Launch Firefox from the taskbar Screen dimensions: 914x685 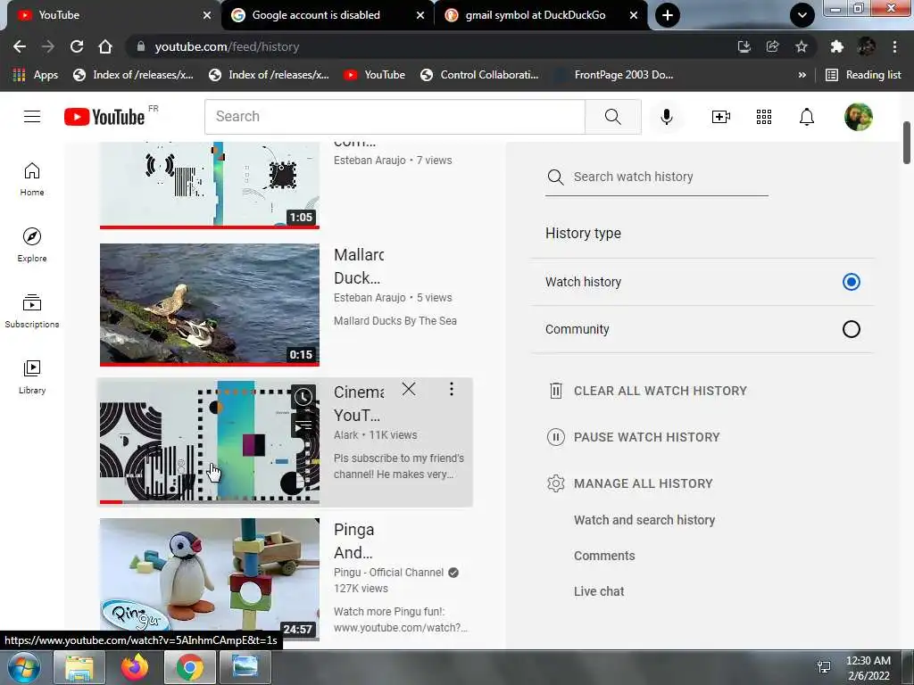135,667
